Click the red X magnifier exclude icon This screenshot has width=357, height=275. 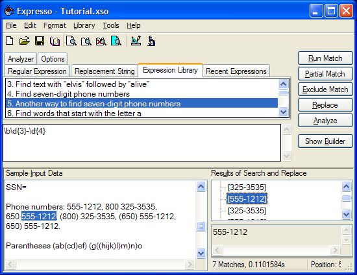tap(101, 41)
